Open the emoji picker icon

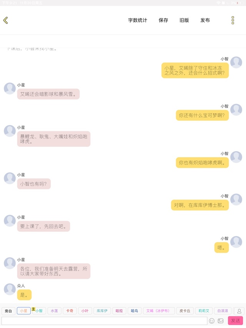212,321
